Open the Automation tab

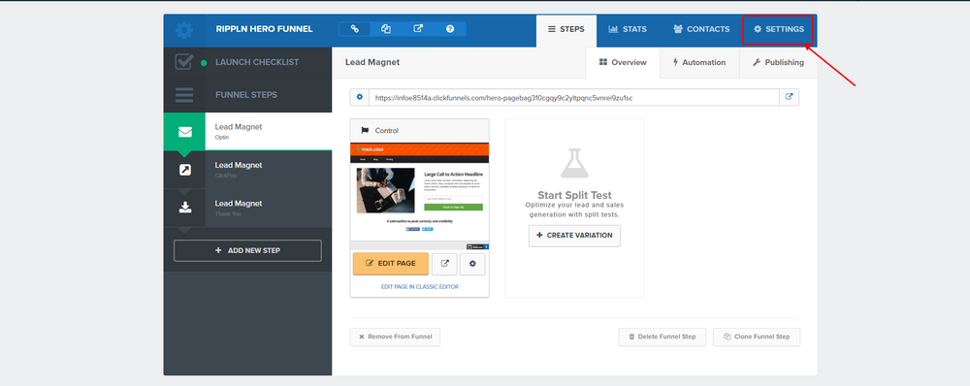click(x=699, y=62)
